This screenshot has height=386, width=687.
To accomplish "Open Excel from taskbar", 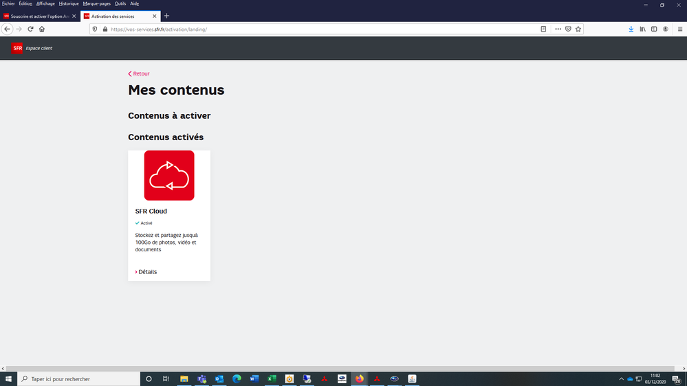I will pos(272,378).
